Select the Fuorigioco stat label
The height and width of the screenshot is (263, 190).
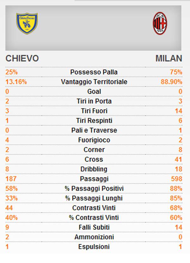click(94, 140)
